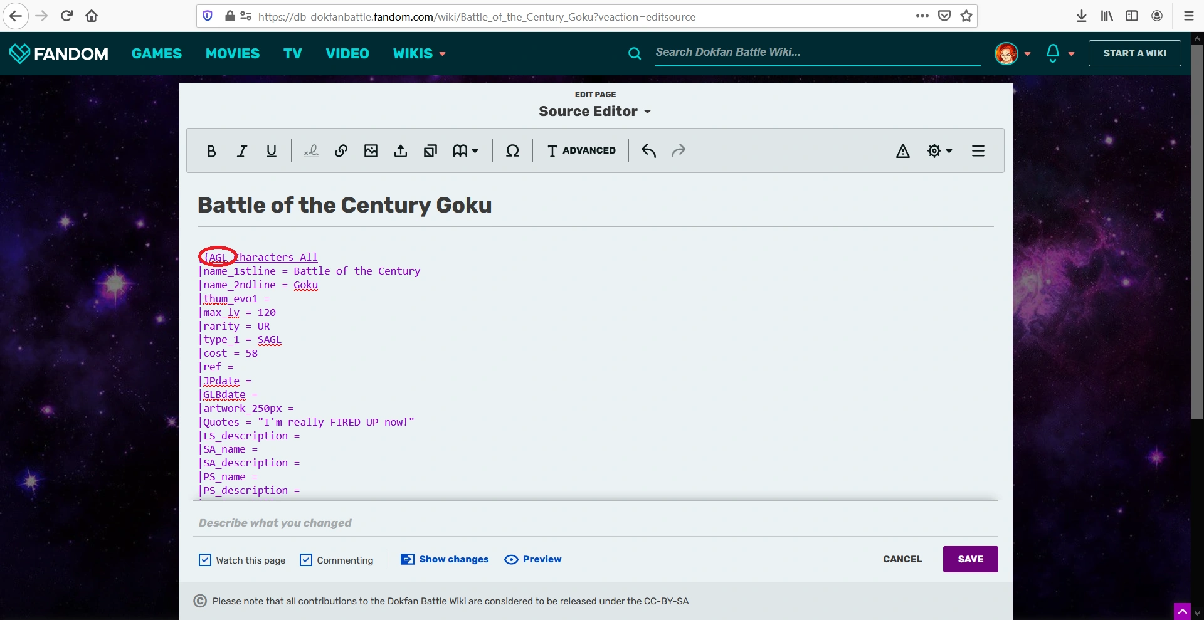Click the source text line 'cost = 58'
This screenshot has width=1204, height=620.
(x=228, y=354)
